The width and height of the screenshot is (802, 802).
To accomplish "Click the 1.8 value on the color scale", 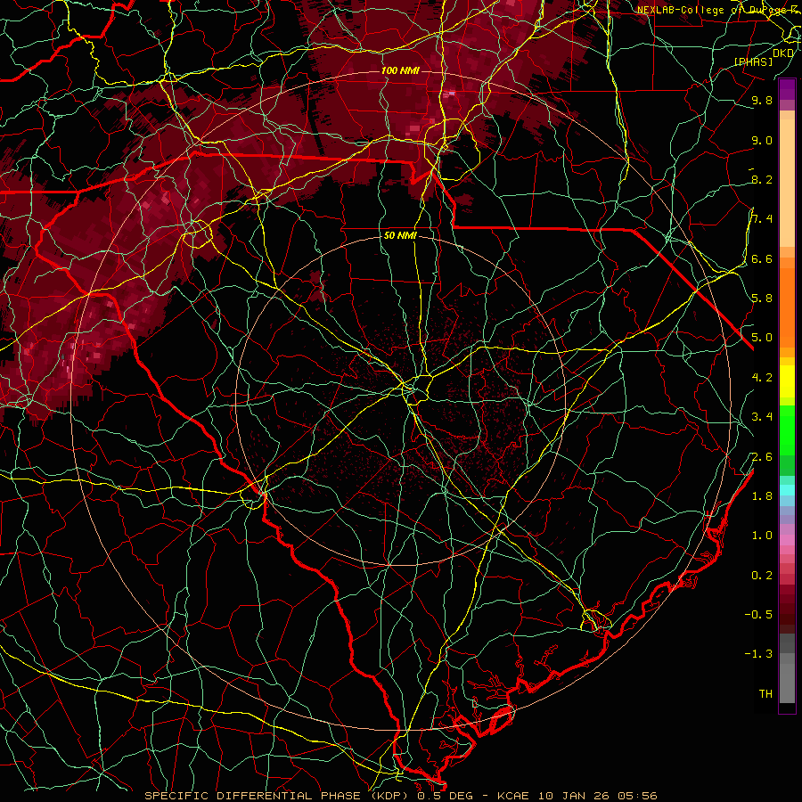I will pyautogui.click(x=762, y=496).
